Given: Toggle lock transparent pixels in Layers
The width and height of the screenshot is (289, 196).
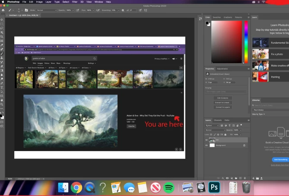Looking at the screenshot, I should 211,135.
